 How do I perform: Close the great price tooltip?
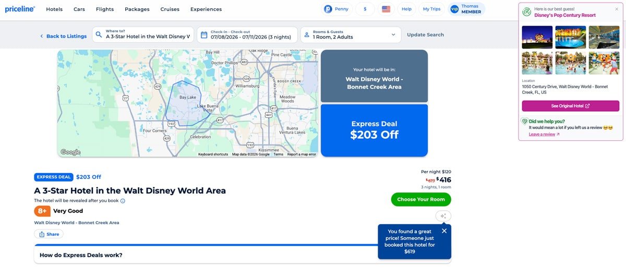[444, 231]
